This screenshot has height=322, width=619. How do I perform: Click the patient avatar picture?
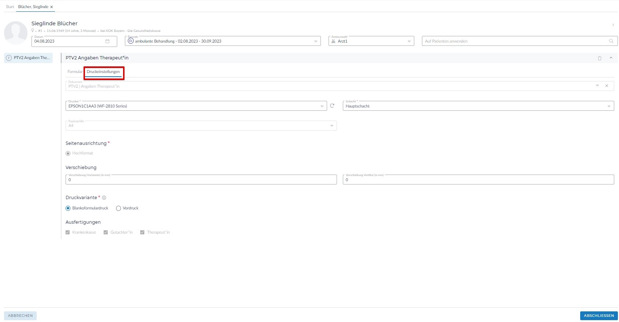pyautogui.click(x=16, y=33)
